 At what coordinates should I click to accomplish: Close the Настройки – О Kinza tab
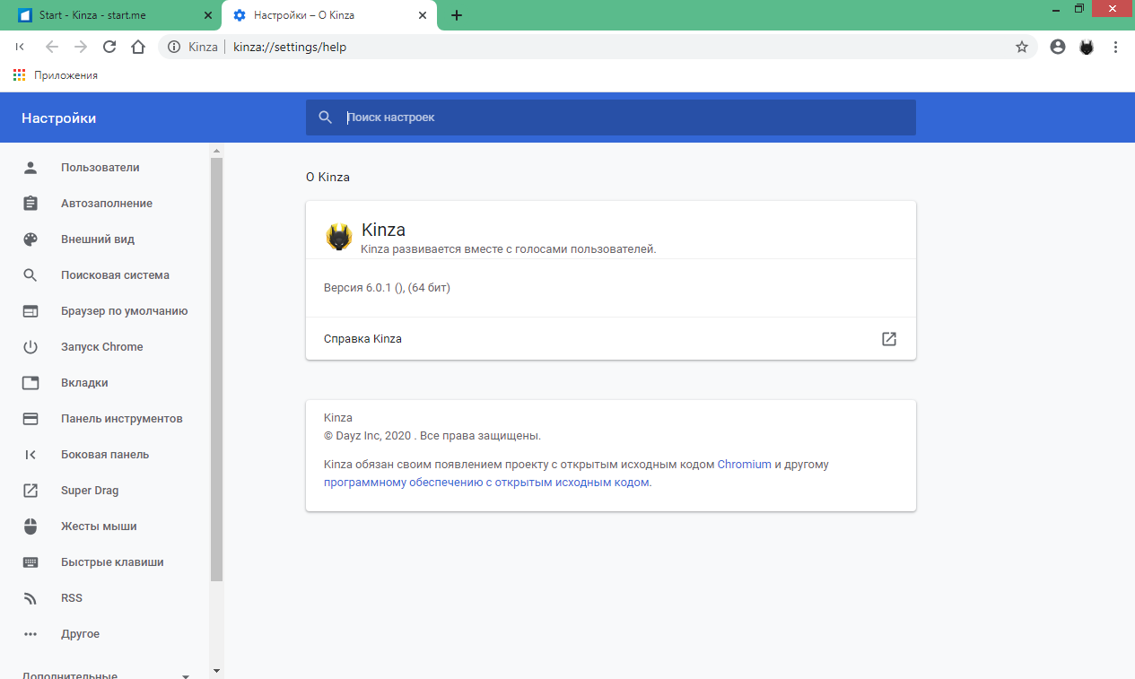[x=422, y=15]
